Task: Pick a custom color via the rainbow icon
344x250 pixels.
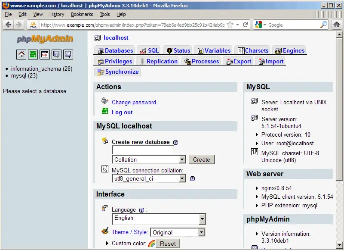Action: pos(152,244)
